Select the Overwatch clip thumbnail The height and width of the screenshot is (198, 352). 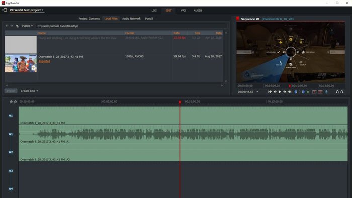coord(21,63)
